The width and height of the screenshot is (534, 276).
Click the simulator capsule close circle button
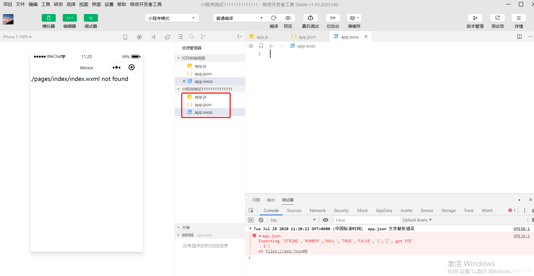[131, 67]
